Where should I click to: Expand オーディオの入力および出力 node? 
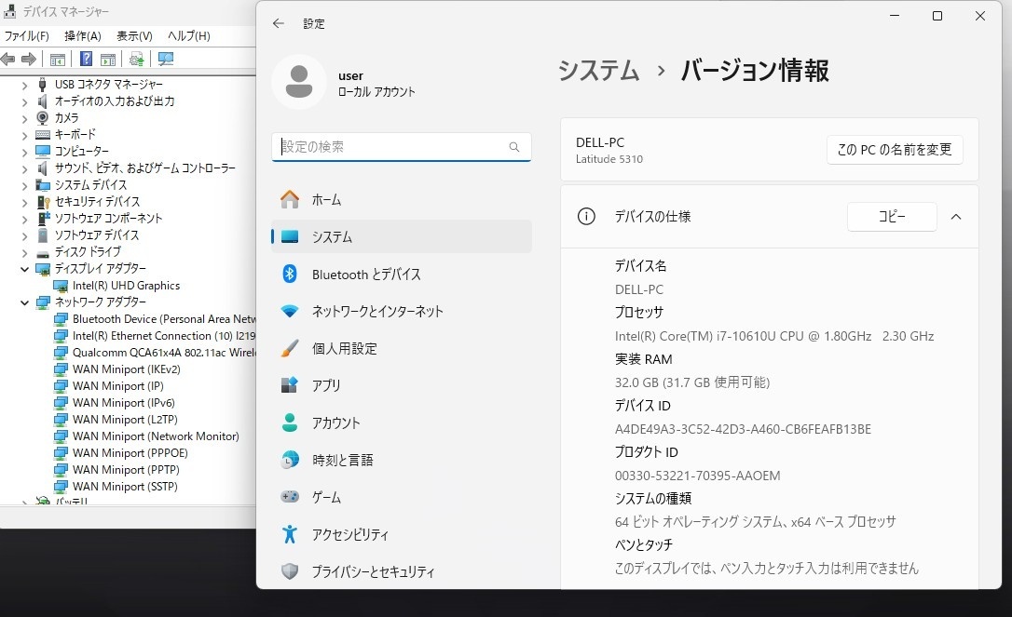(24, 101)
